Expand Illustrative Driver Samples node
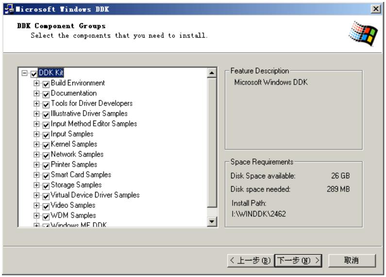Screen dimensions: 386x277 pos(36,114)
